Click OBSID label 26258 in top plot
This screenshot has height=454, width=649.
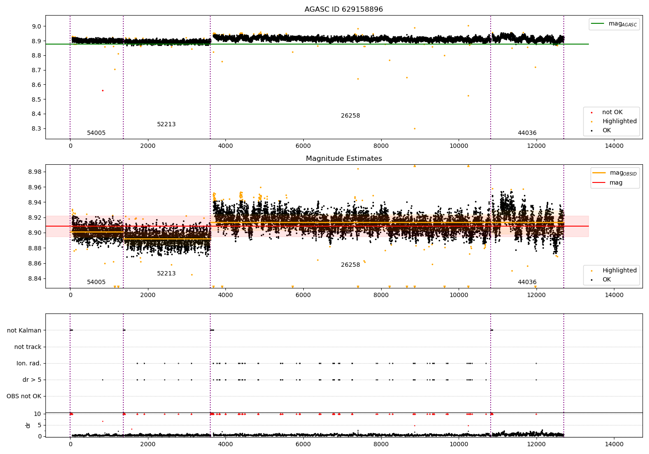pyautogui.click(x=350, y=116)
